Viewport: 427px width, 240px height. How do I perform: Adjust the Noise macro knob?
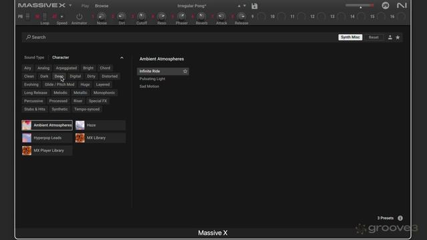101,17
